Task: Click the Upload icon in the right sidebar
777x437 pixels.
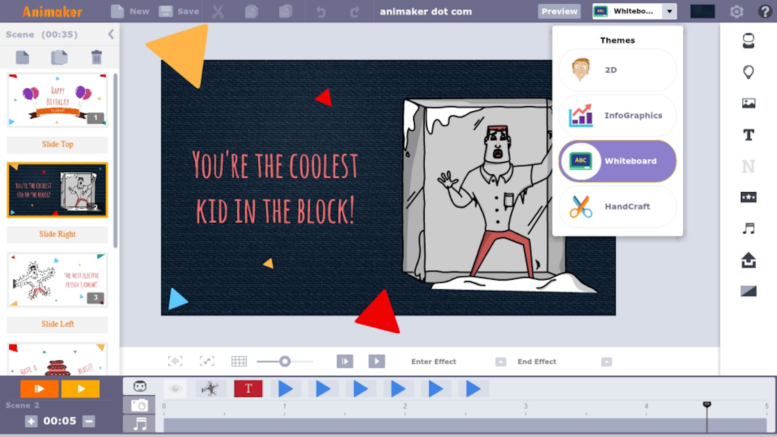Action: click(748, 261)
